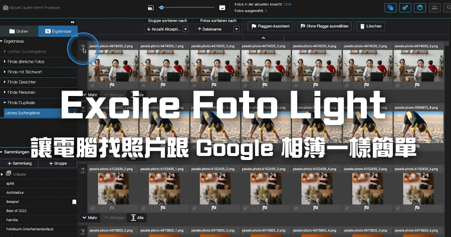Viewport: 451px width, 237px height.
Task: Toggle reject mark on pexels-photo-4474035_0.png
Action: [103, 85]
